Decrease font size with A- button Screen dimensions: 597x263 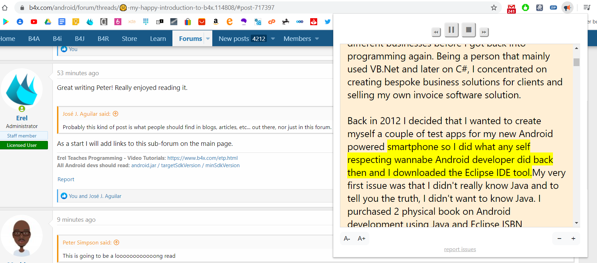pyautogui.click(x=347, y=239)
